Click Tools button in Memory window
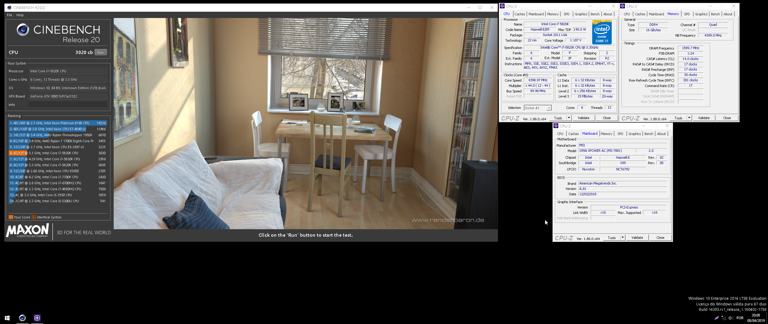 (678, 118)
